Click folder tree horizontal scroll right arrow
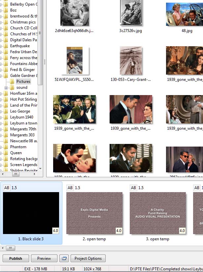Screen dimensions: 203x272 pyautogui.click(x=35, y=174)
